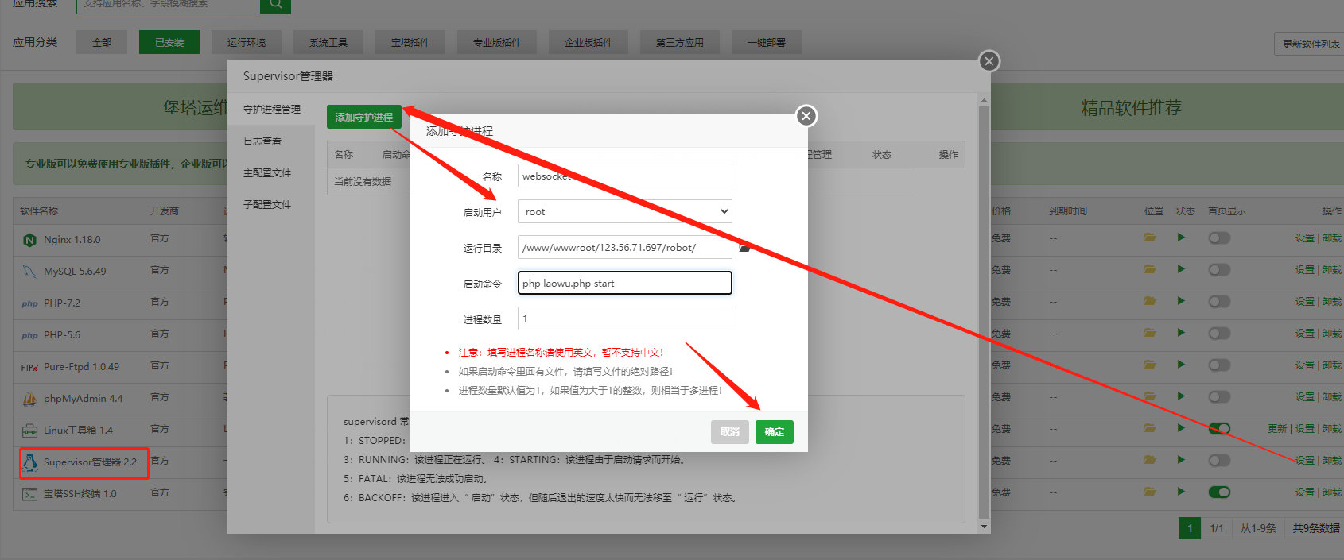Image resolution: width=1344 pixels, height=560 pixels.
Task: Click the running status arrow for 宝塔SSH终端
Action: (x=1181, y=492)
